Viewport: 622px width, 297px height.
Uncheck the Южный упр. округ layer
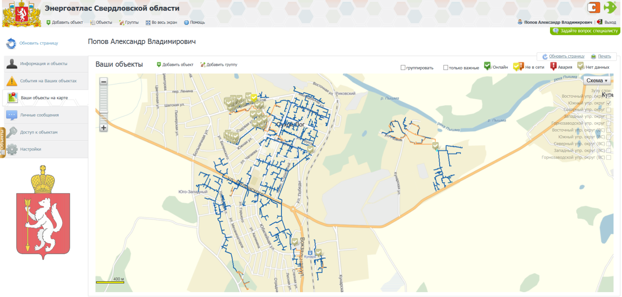click(609, 103)
